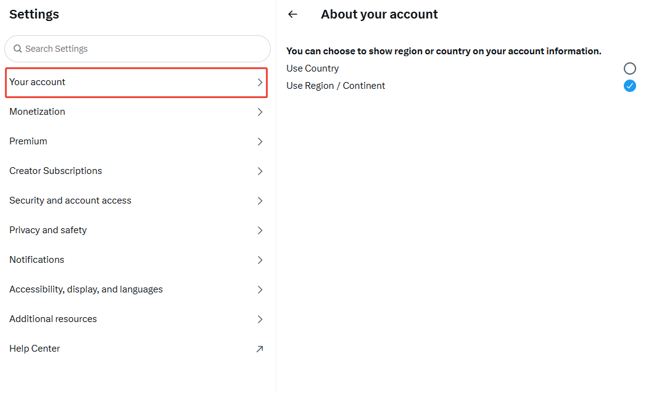The image size is (646, 393).
Task: Click the chevron beside Premium
Action: [260, 141]
